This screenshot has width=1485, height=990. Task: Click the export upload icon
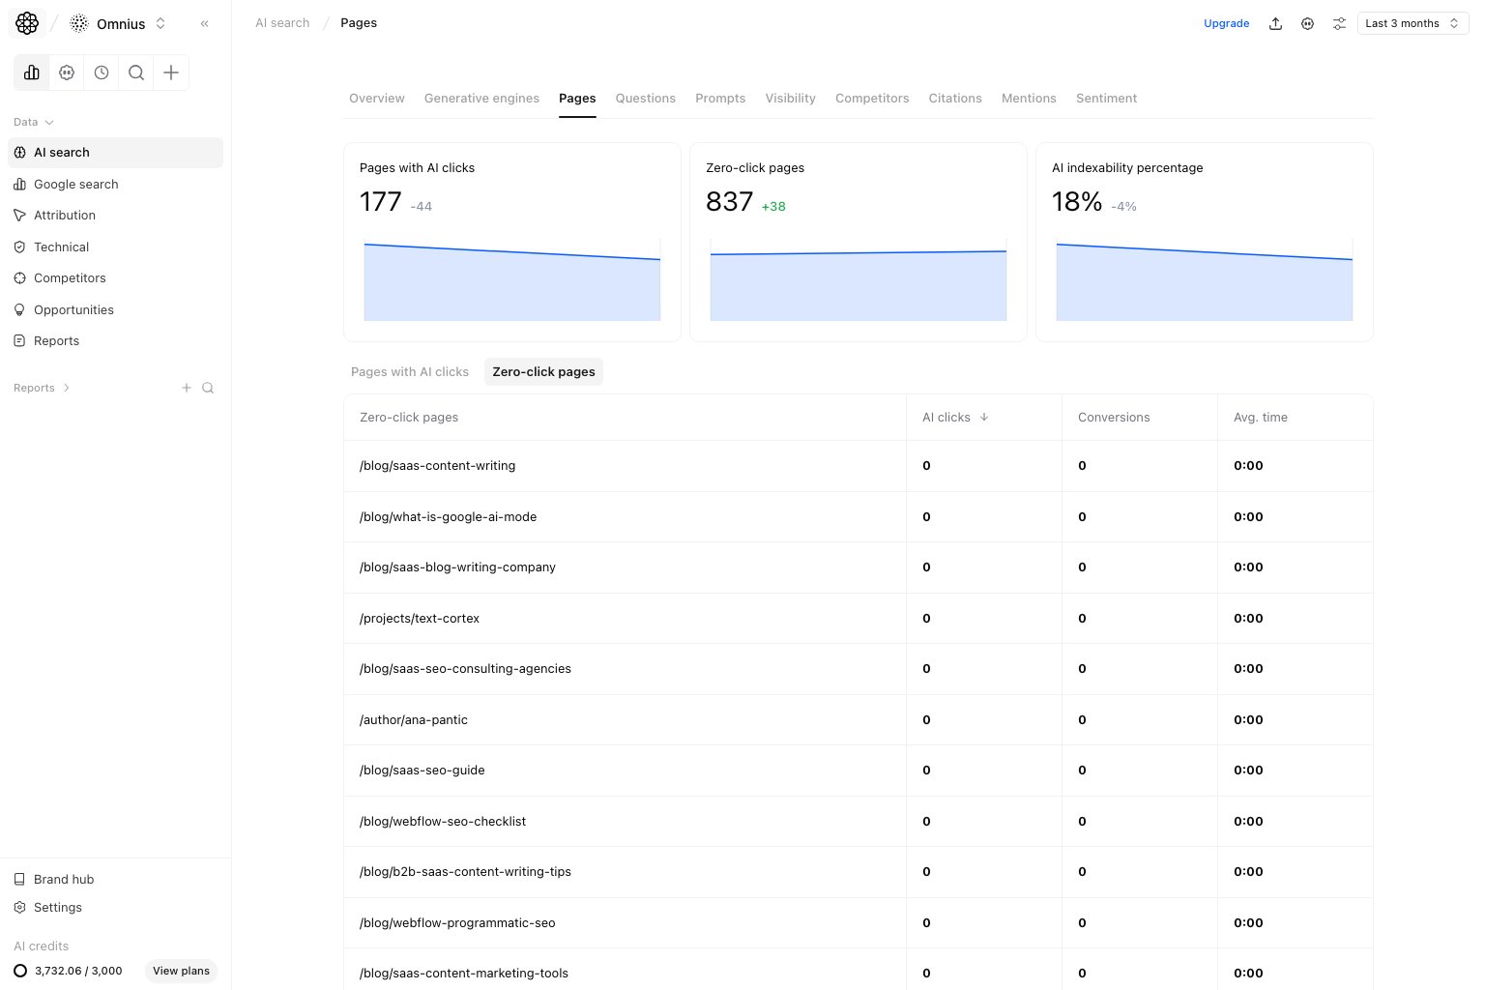coord(1276,23)
